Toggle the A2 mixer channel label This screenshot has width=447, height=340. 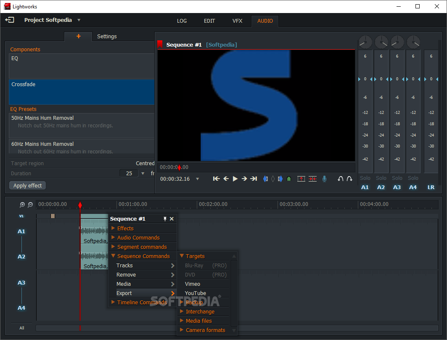[381, 187]
